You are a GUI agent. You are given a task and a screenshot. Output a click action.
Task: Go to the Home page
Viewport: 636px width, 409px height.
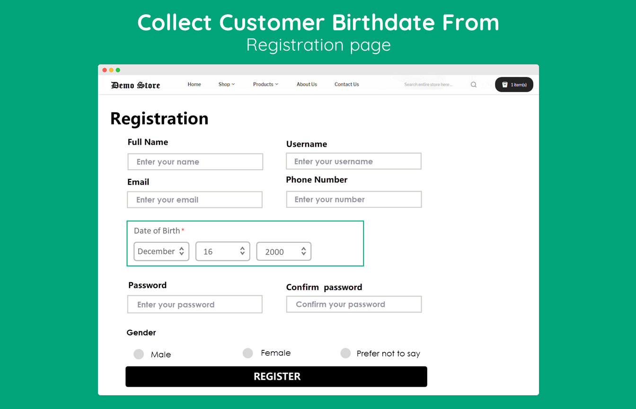194,84
